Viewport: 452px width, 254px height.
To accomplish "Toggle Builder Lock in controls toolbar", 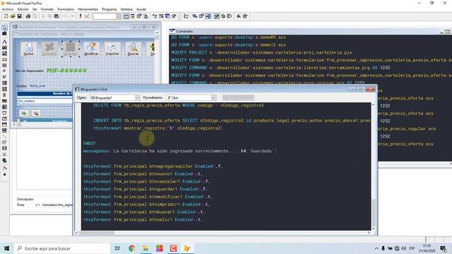I will [5, 168].
